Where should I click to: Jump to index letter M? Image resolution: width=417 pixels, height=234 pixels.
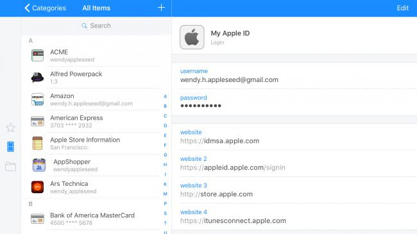pyautogui.click(x=165, y=194)
